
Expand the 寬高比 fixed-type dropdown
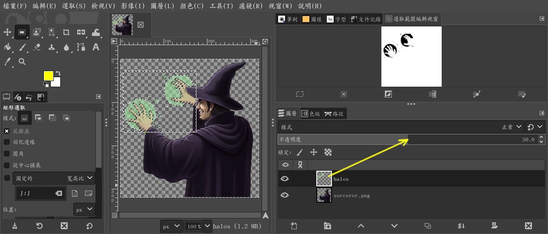coord(81,178)
